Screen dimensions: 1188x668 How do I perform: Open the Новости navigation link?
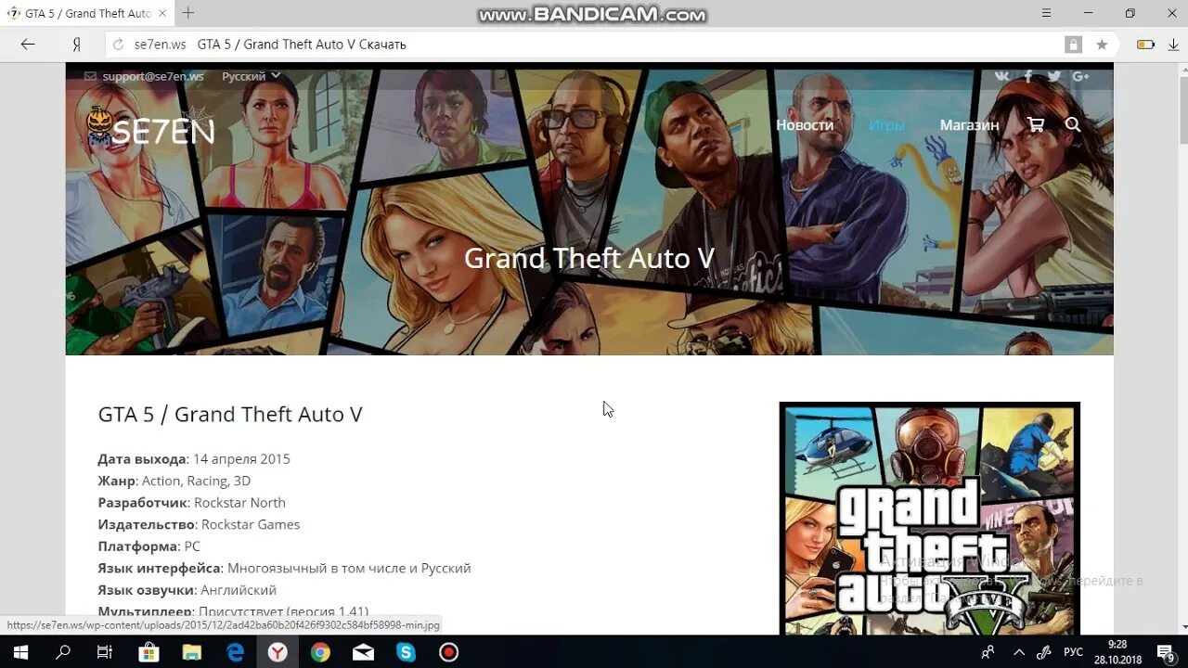[x=805, y=124]
